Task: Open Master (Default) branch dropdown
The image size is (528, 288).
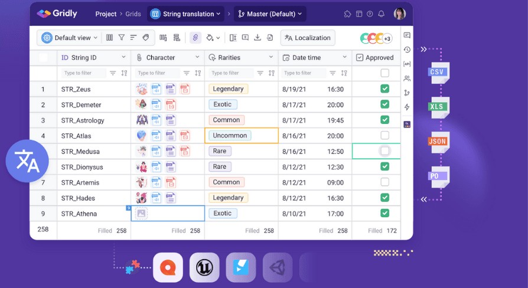Action: coord(270,14)
